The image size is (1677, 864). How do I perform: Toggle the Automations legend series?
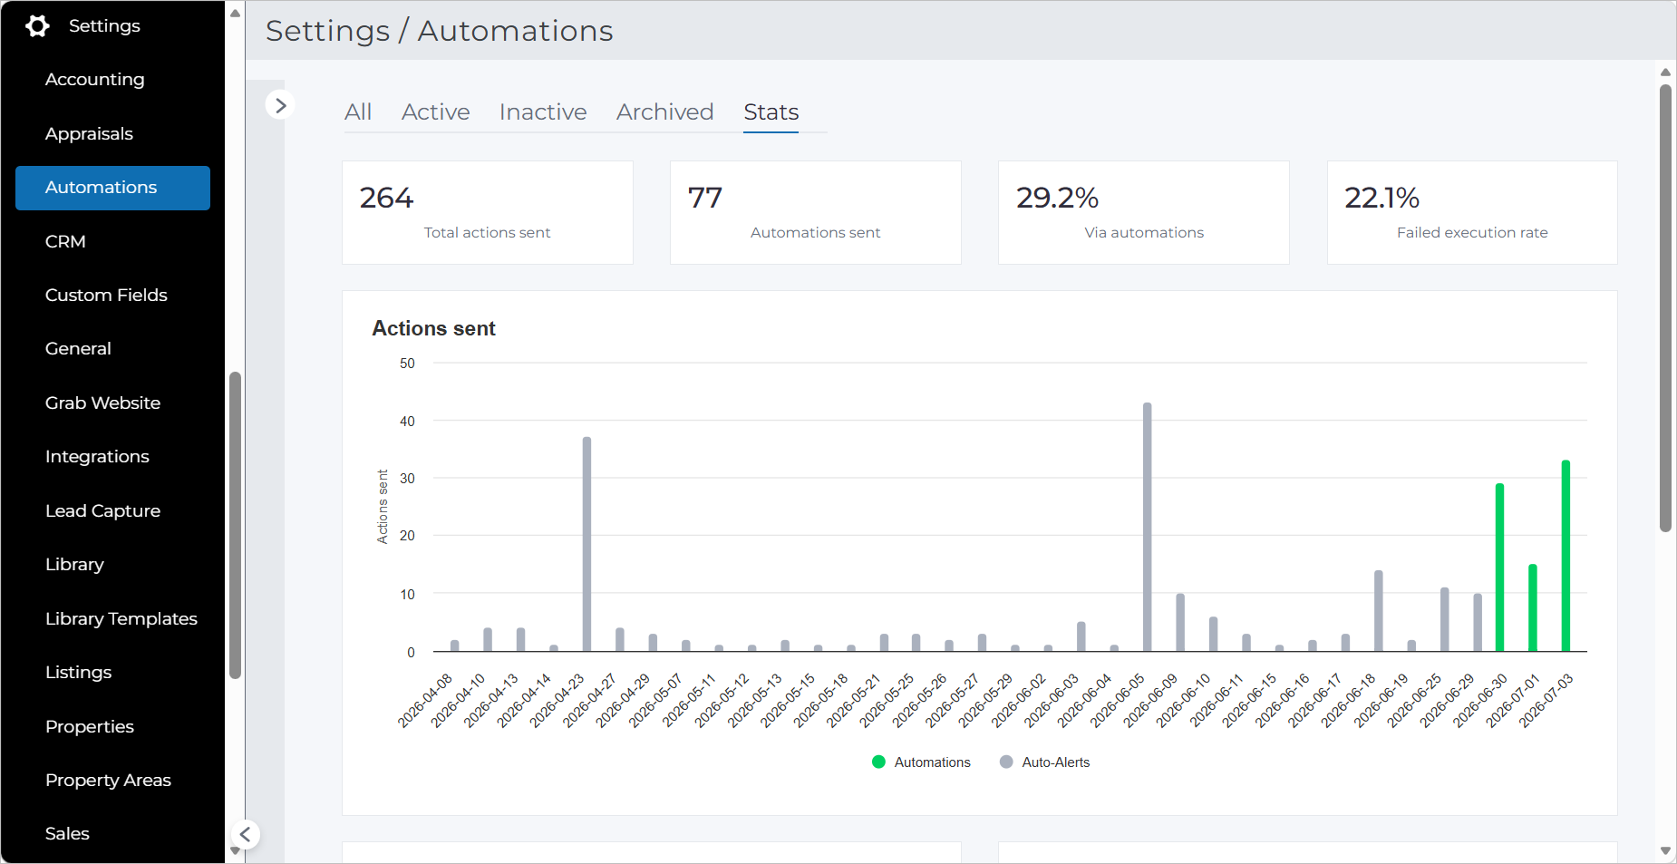921,762
